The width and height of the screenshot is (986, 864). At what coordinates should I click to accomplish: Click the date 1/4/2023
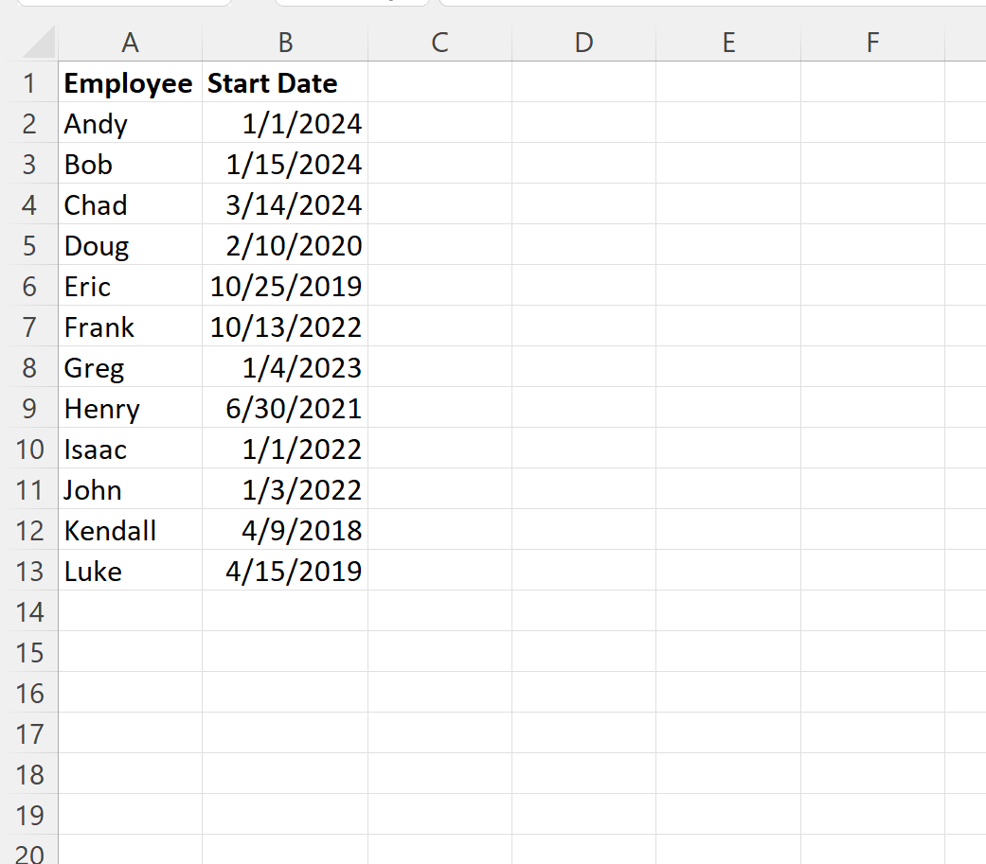pyautogui.click(x=285, y=367)
